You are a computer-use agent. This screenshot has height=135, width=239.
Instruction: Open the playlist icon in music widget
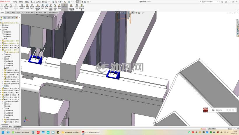(x=233, y=110)
